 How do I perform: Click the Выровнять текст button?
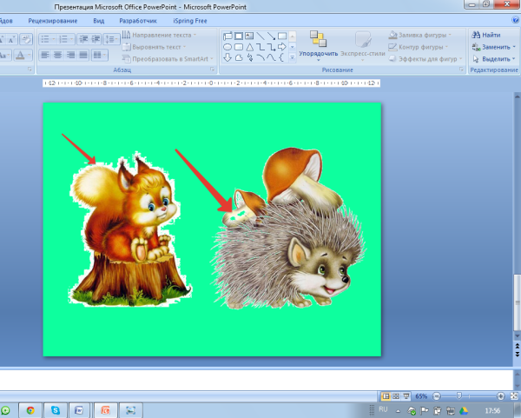click(x=157, y=46)
